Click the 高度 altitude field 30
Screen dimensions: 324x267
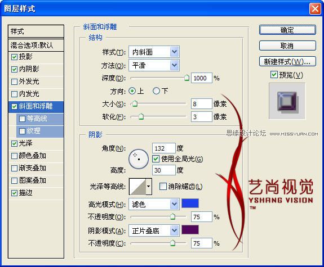tap(164, 170)
